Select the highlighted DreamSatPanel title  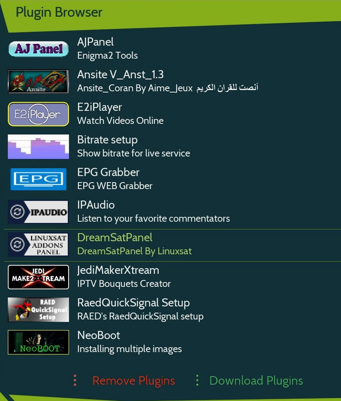[x=115, y=238]
